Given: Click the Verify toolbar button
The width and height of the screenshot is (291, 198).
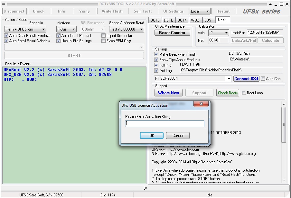Looking at the screenshot, I should coord(84,11).
